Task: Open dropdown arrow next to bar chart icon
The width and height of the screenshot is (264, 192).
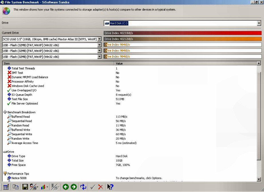Action: pyautogui.click(x=47, y=187)
